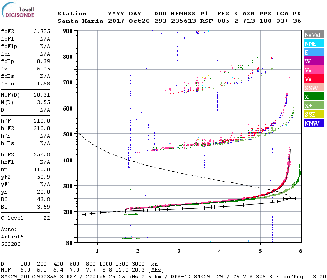
Task: Click the foEp value 0.39
Action: point(43,61)
